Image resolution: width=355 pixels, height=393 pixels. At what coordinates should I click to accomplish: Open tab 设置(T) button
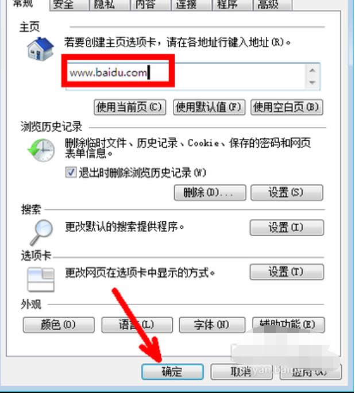point(287,272)
